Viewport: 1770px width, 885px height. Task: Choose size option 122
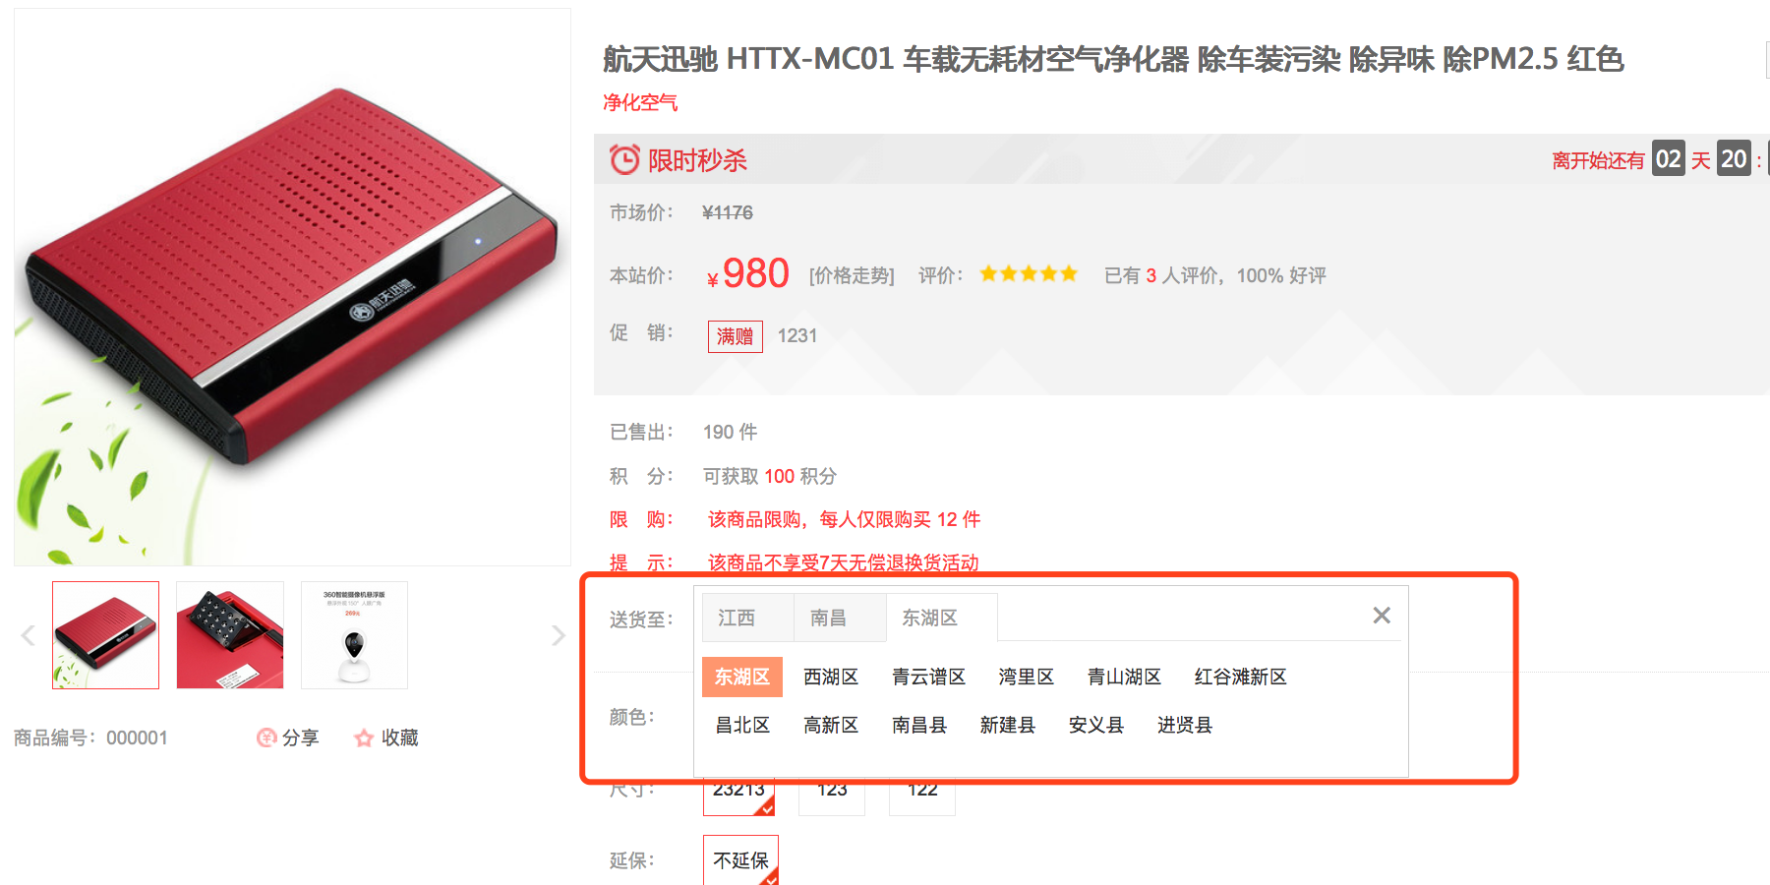tap(922, 792)
